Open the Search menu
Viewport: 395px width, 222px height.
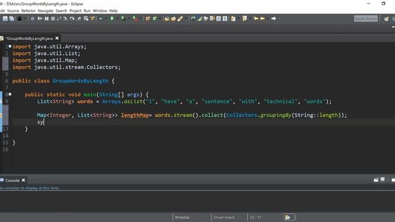pos(62,11)
